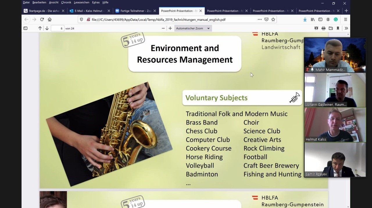Click the PDF current view bookmark icon
The width and height of the screenshot is (372, 208).
click(338, 28)
